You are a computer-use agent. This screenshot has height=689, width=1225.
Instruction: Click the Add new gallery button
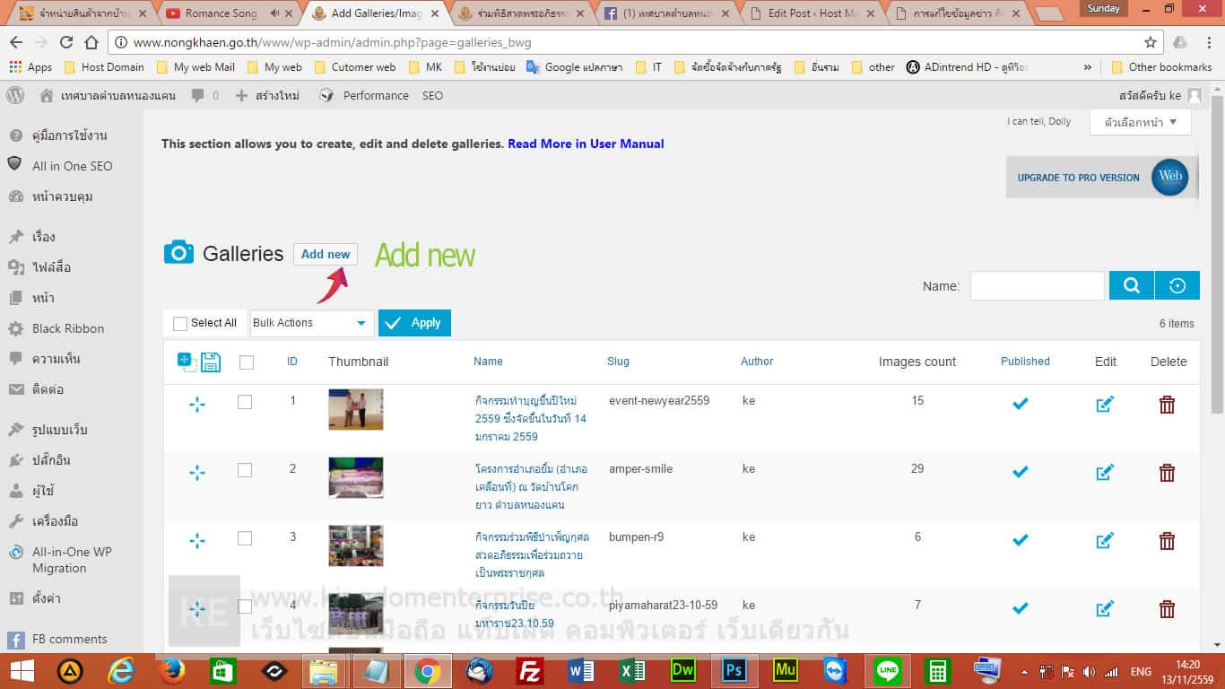(x=326, y=254)
